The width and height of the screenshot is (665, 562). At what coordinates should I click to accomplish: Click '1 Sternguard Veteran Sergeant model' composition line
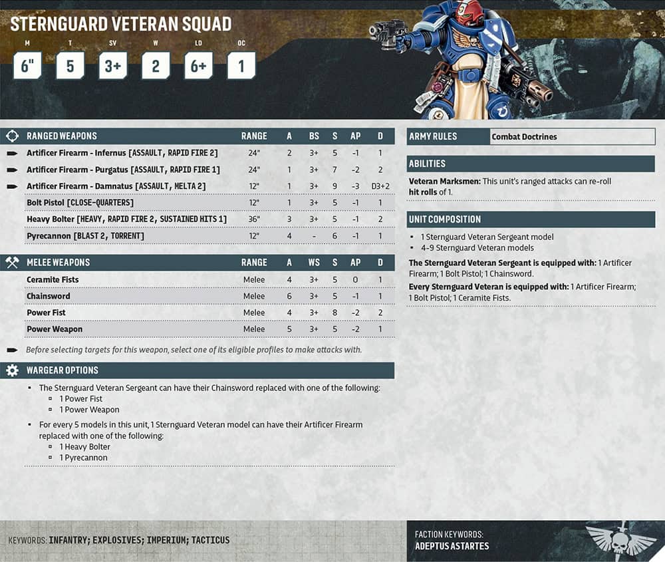pos(487,237)
